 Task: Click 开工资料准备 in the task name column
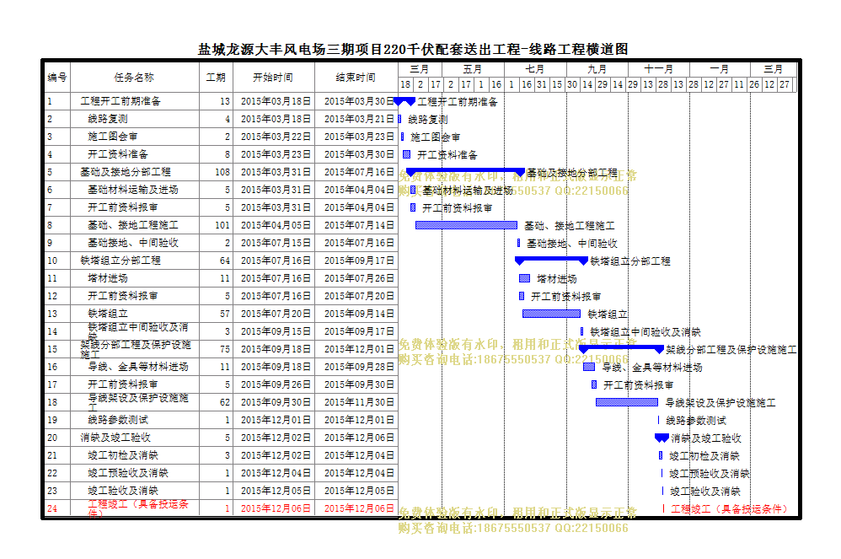point(117,154)
